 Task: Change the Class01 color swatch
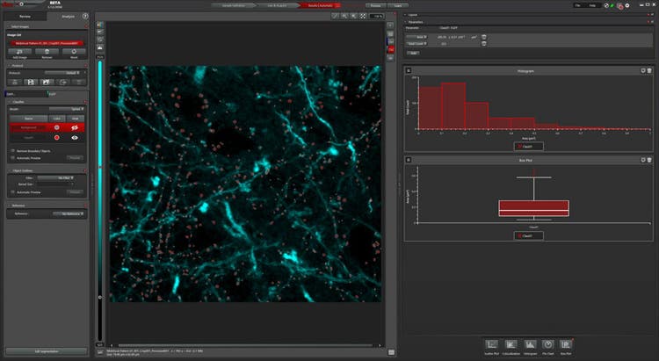point(57,137)
